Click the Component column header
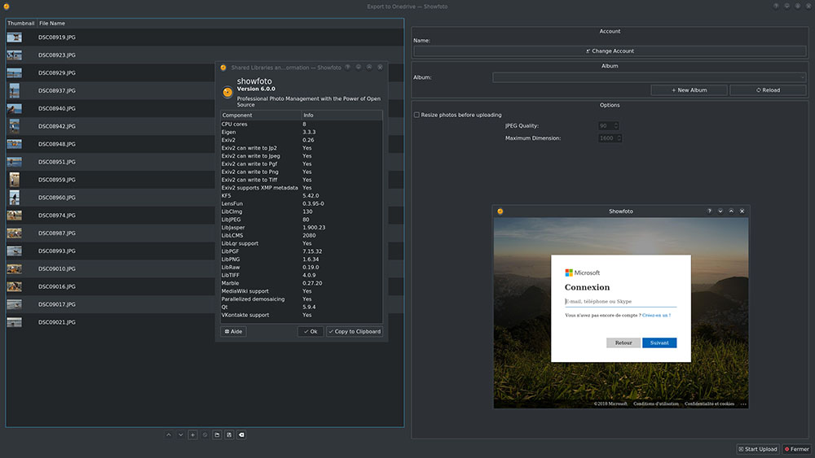Image resolution: width=815 pixels, height=458 pixels. [237, 116]
